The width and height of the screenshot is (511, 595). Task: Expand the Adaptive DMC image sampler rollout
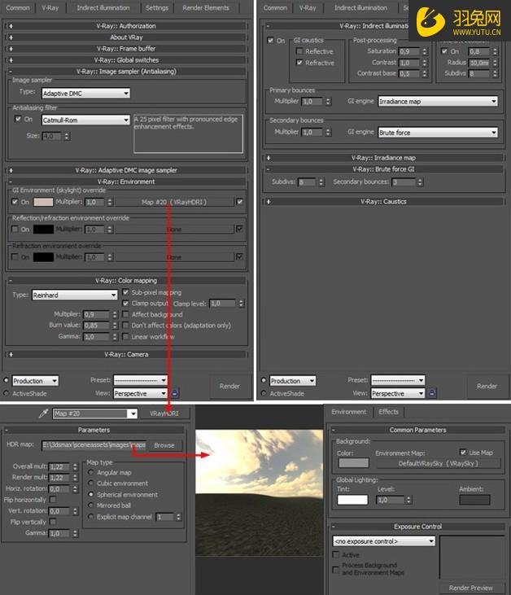click(x=126, y=170)
